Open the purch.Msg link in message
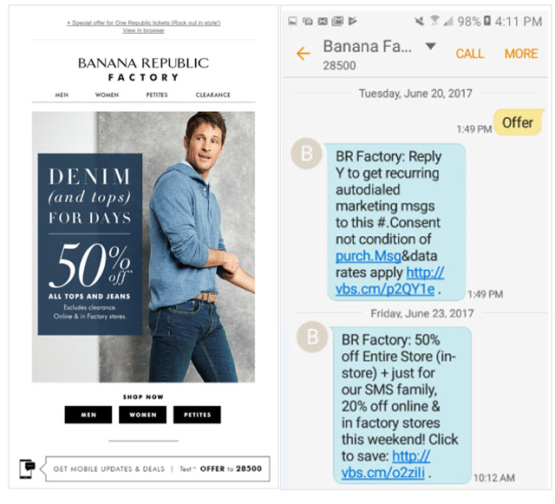 (368, 256)
